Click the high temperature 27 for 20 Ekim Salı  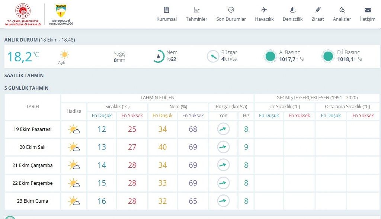tap(132, 147)
